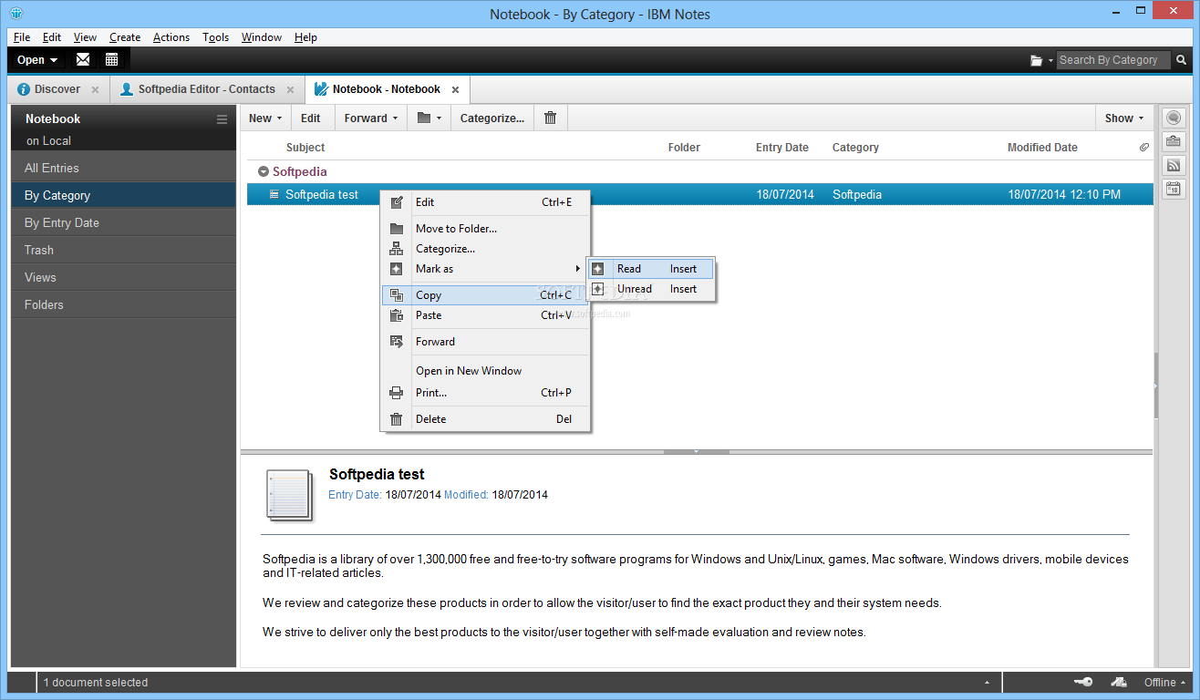Click the IBM Notes title bar icon
Viewport: 1200px width, 700px height.
point(16,14)
